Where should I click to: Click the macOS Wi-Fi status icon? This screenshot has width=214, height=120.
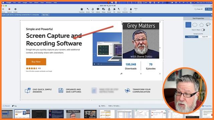[x=184, y=3]
